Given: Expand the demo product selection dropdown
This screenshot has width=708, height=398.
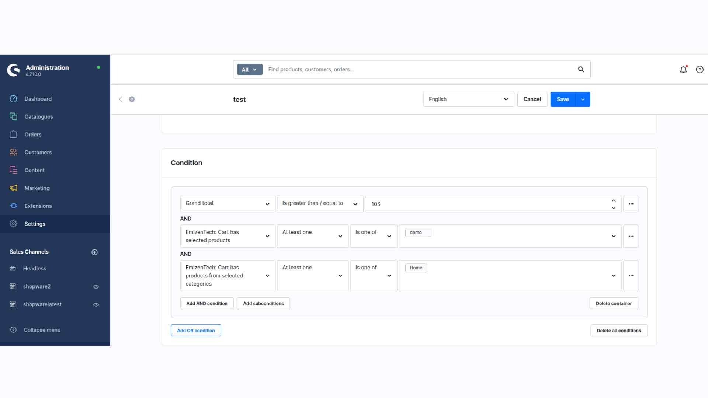Looking at the screenshot, I should pyautogui.click(x=614, y=236).
